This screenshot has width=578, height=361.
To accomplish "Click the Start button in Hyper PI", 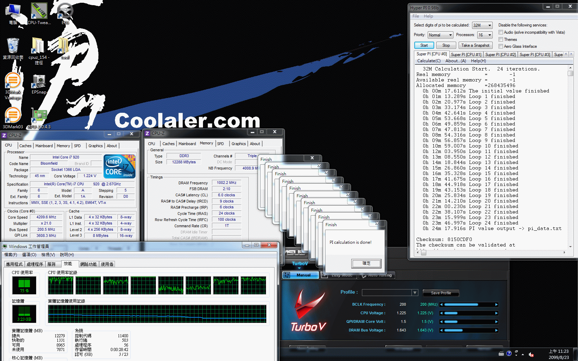I will [424, 45].
